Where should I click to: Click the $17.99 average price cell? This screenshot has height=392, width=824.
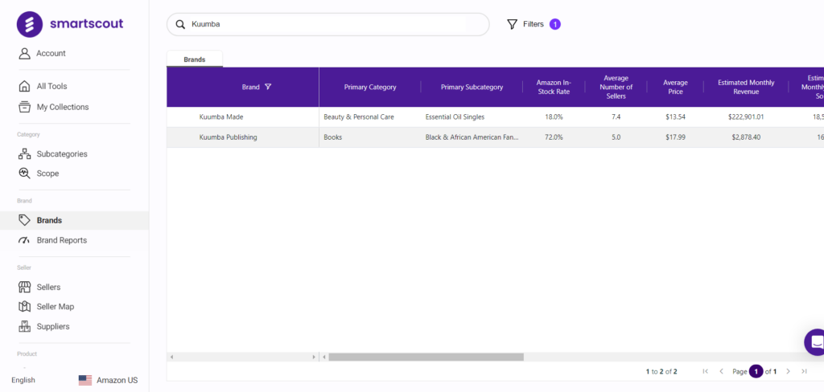click(675, 137)
